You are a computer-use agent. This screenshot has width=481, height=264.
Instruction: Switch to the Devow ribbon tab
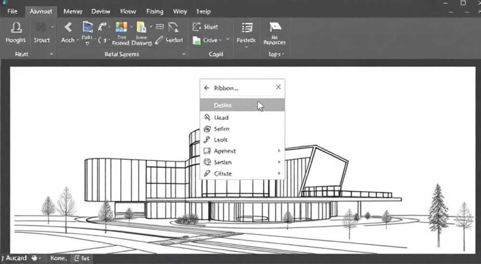pos(101,12)
